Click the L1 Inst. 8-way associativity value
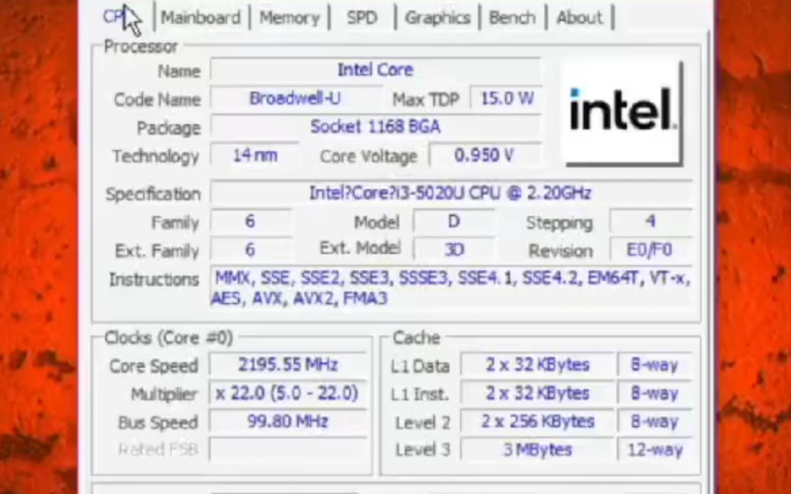 pos(654,393)
